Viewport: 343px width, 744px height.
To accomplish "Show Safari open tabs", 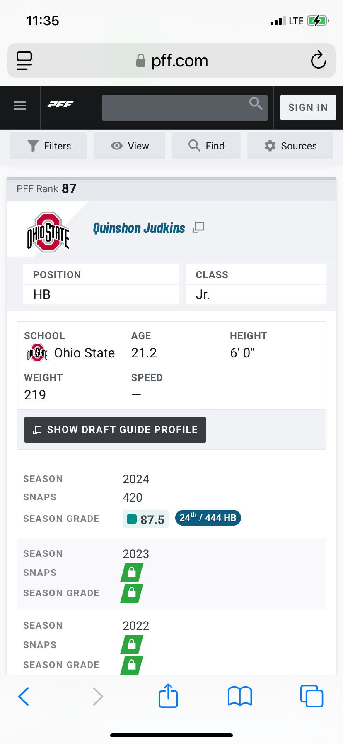I will coord(311,696).
